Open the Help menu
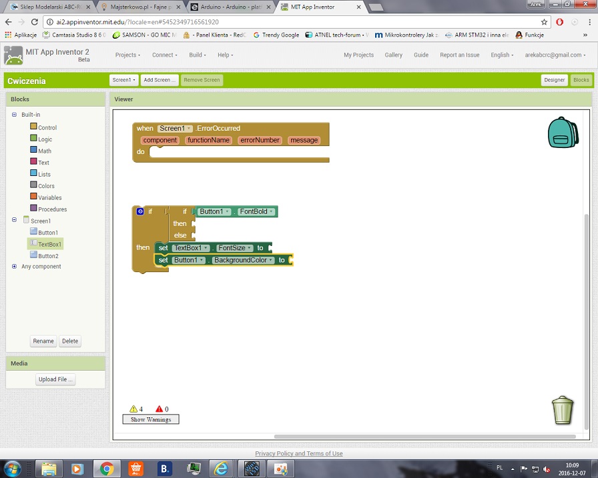Image resolution: width=598 pixels, height=478 pixels. tap(225, 55)
